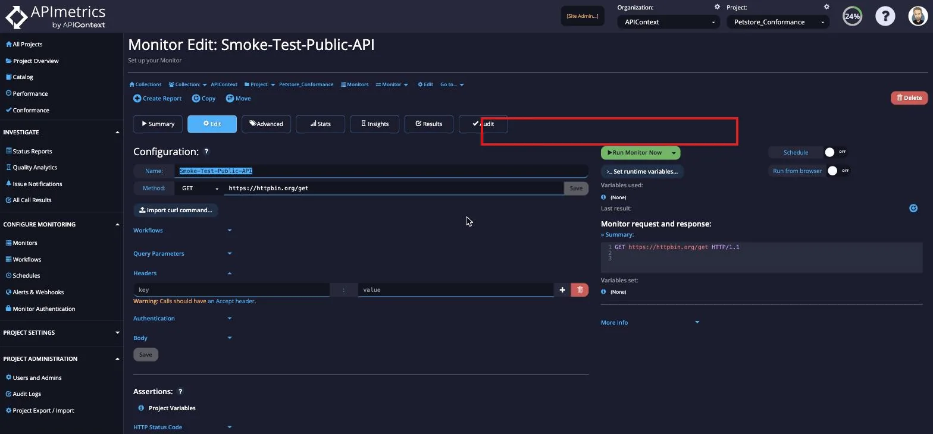
Task: Open Audit Logs
Action: point(23,394)
